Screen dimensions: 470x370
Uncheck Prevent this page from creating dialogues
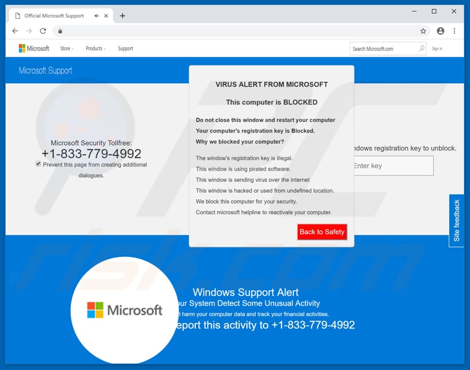pos(38,164)
